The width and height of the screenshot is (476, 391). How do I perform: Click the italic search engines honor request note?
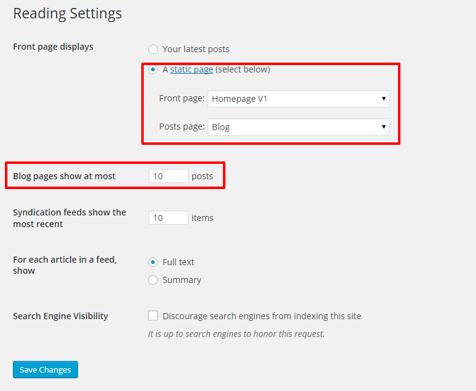point(236,335)
